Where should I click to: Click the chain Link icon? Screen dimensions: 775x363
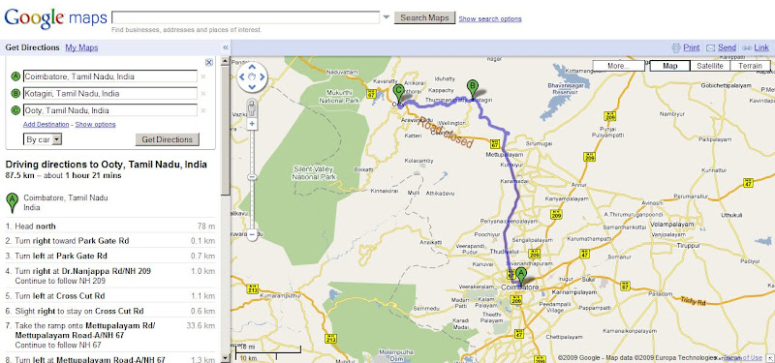click(747, 47)
